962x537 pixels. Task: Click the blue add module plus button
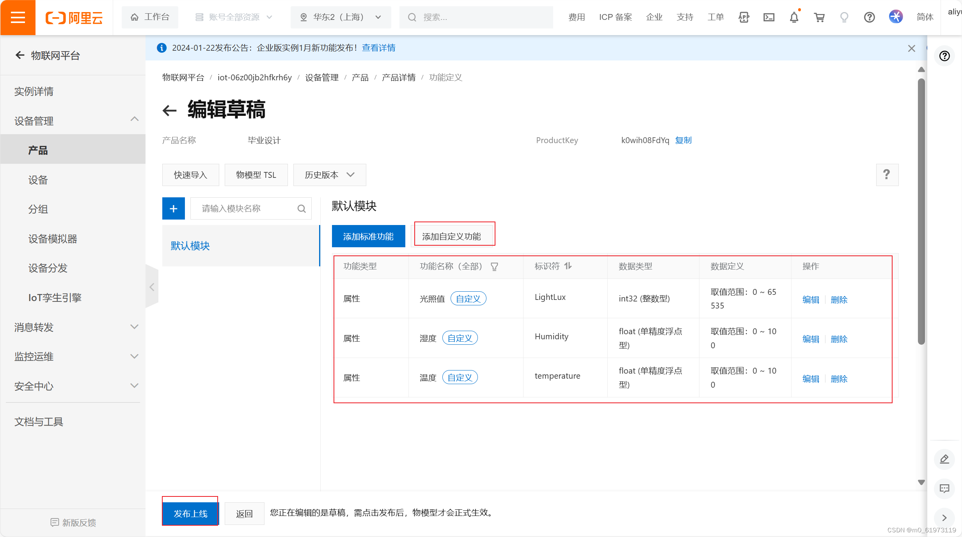tap(173, 209)
